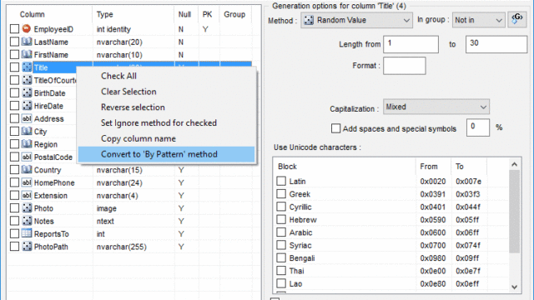This screenshot has height=300, width=534.
Task: Check the Cyrillic Unicode block
Action: click(281, 207)
